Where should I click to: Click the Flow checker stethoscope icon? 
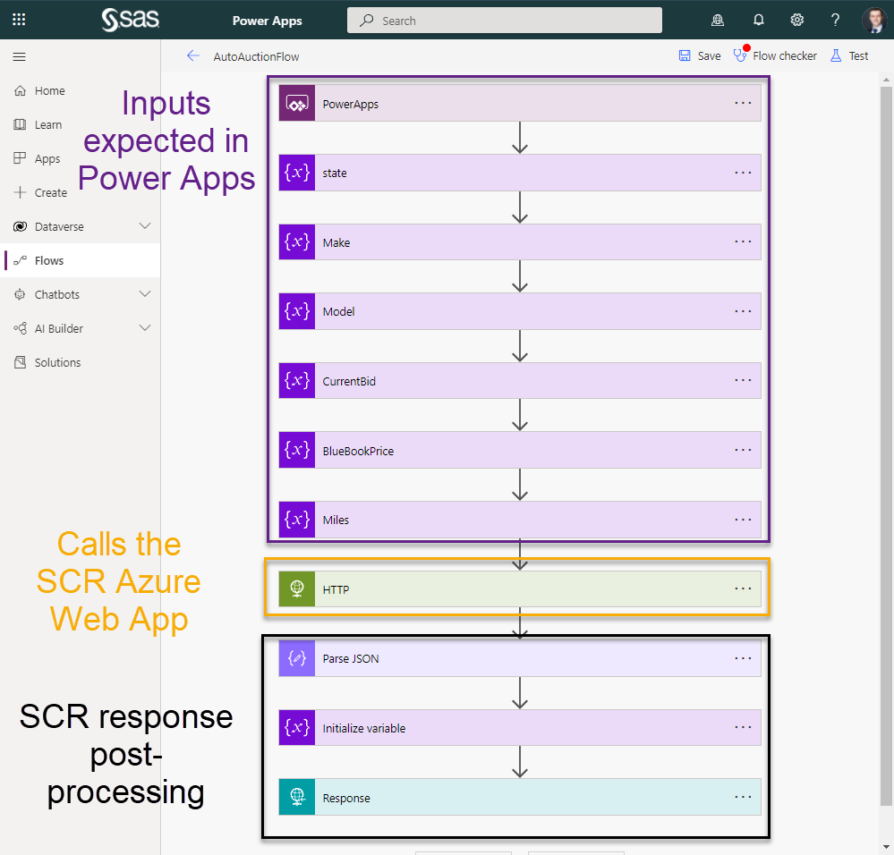pos(740,55)
